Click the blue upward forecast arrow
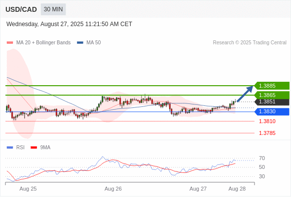 (245, 94)
